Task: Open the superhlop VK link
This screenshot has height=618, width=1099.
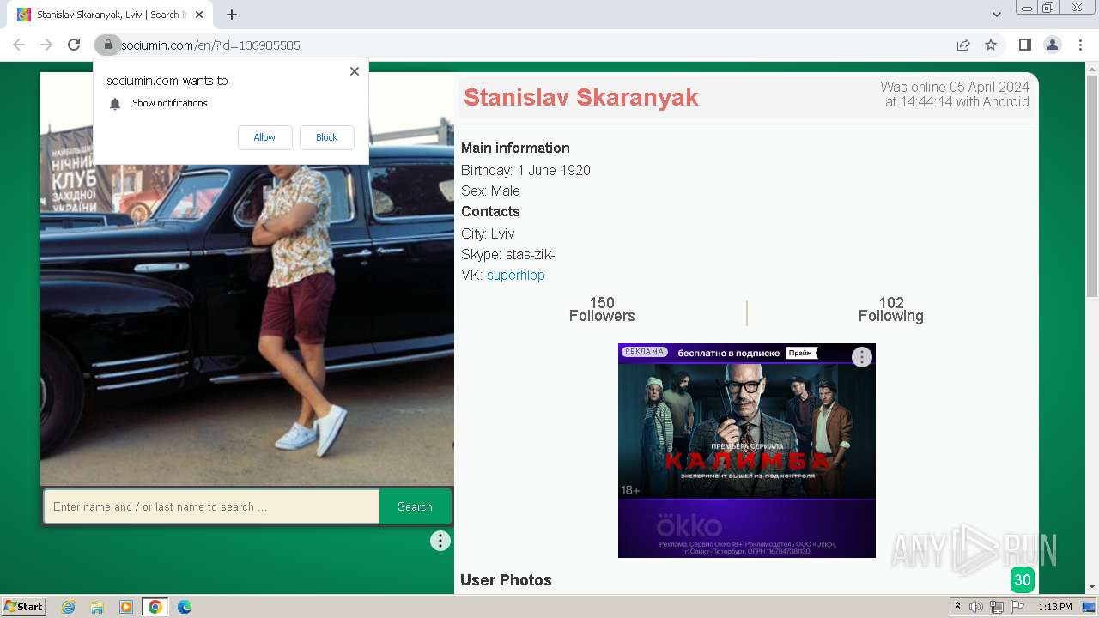Action: [x=516, y=276]
